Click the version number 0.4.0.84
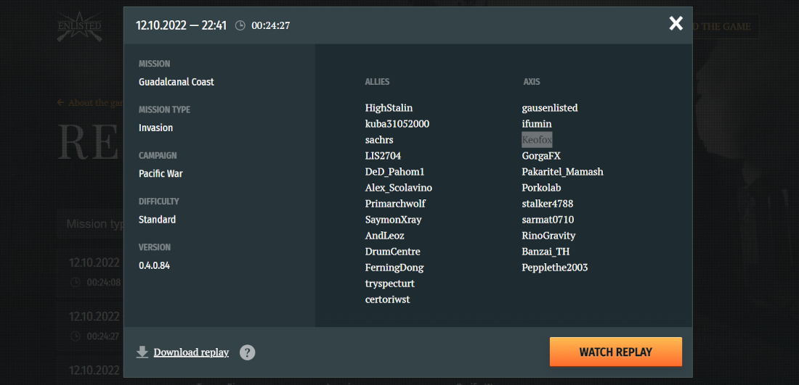The image size is (799, 385). 154,265
